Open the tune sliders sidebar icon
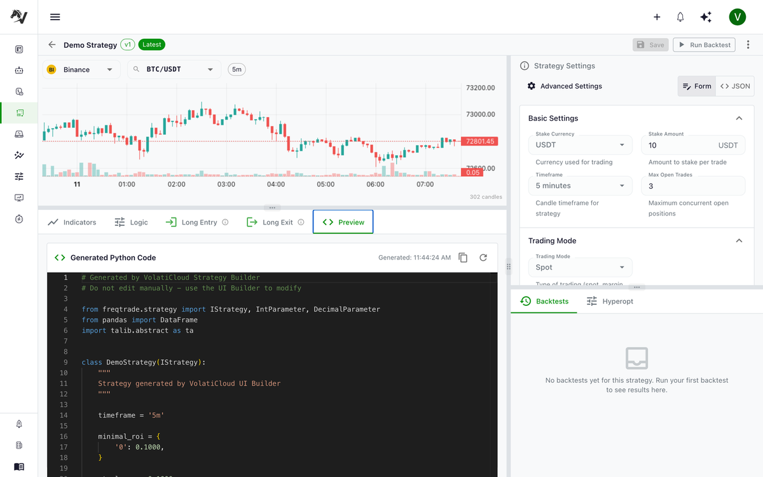763x477 pixels. pos(19,176)
